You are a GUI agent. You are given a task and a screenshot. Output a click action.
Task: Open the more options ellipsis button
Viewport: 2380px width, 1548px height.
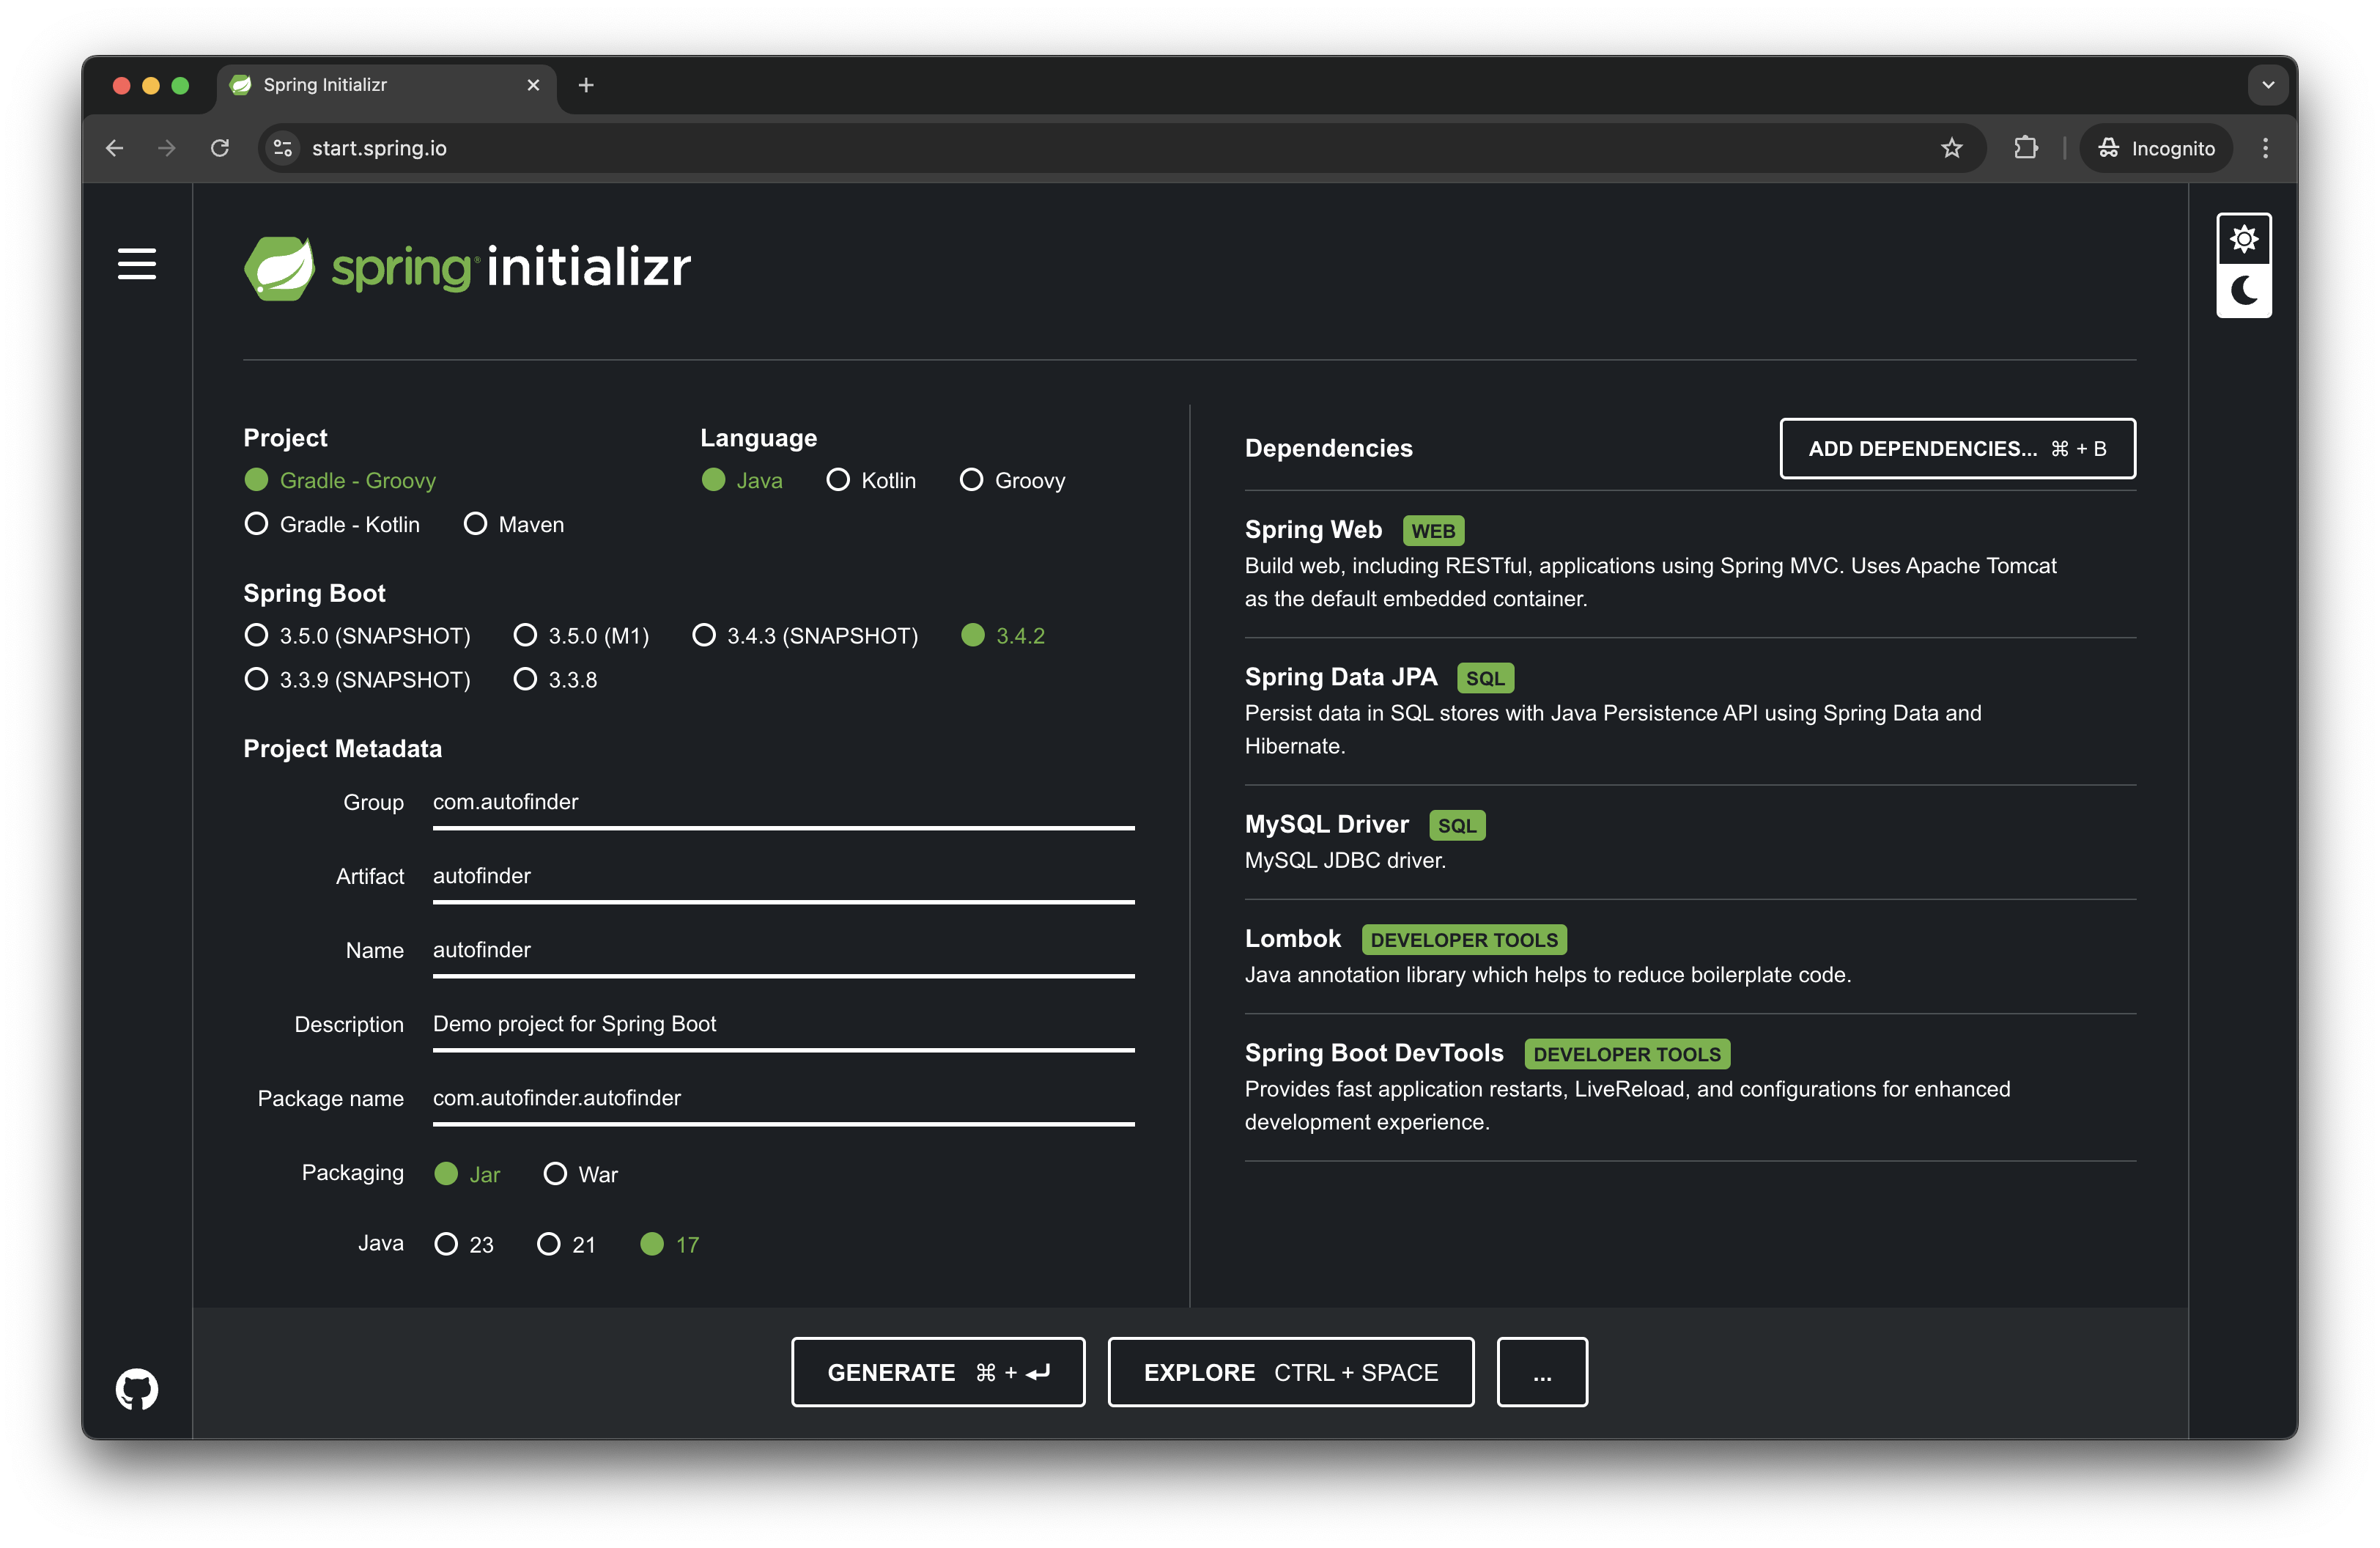1542,1372
